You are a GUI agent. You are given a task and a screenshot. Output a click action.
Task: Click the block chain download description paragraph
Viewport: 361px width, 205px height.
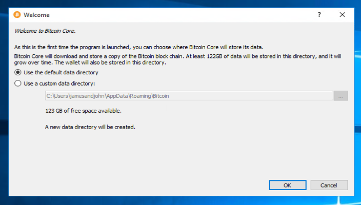coord(179,59)
